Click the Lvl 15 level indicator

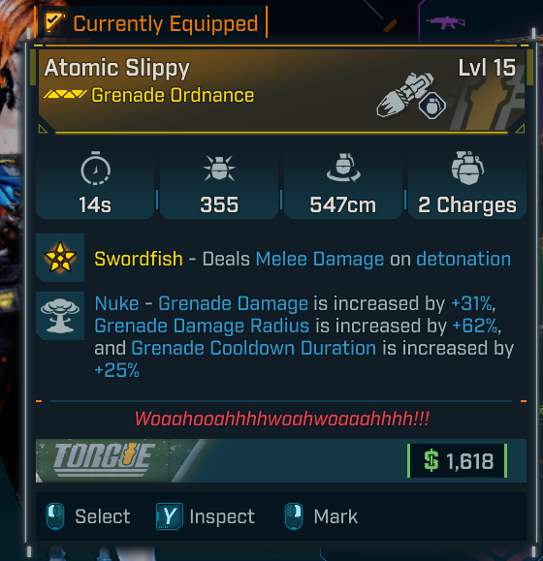tap(487, 68)
